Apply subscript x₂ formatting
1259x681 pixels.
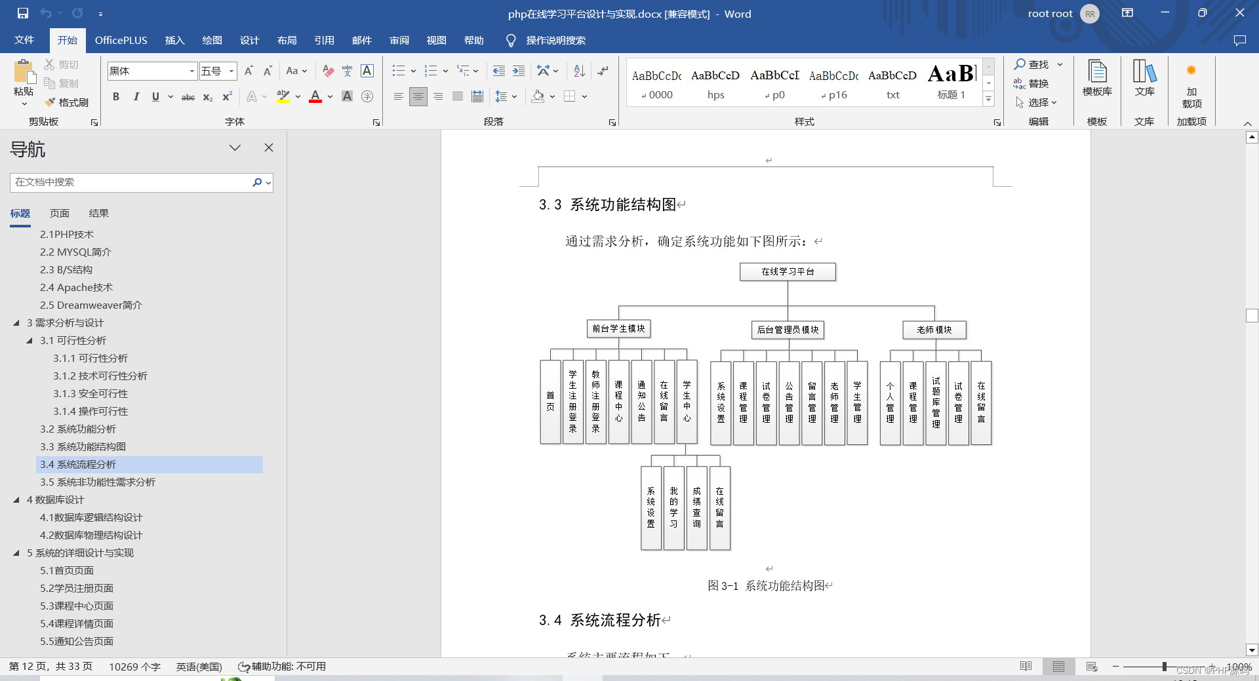pos(208,97)
